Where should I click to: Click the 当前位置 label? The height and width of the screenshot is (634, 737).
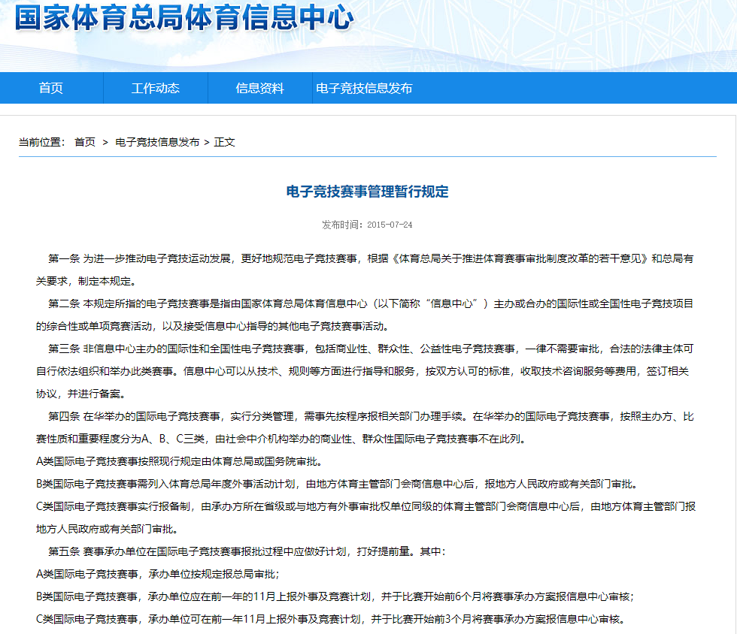point(42,142)
